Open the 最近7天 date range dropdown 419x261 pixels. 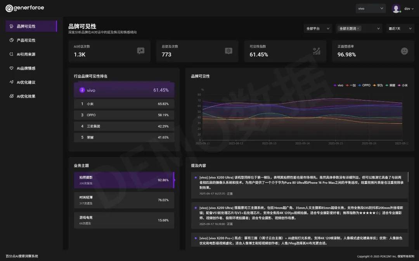click(400, 28)
